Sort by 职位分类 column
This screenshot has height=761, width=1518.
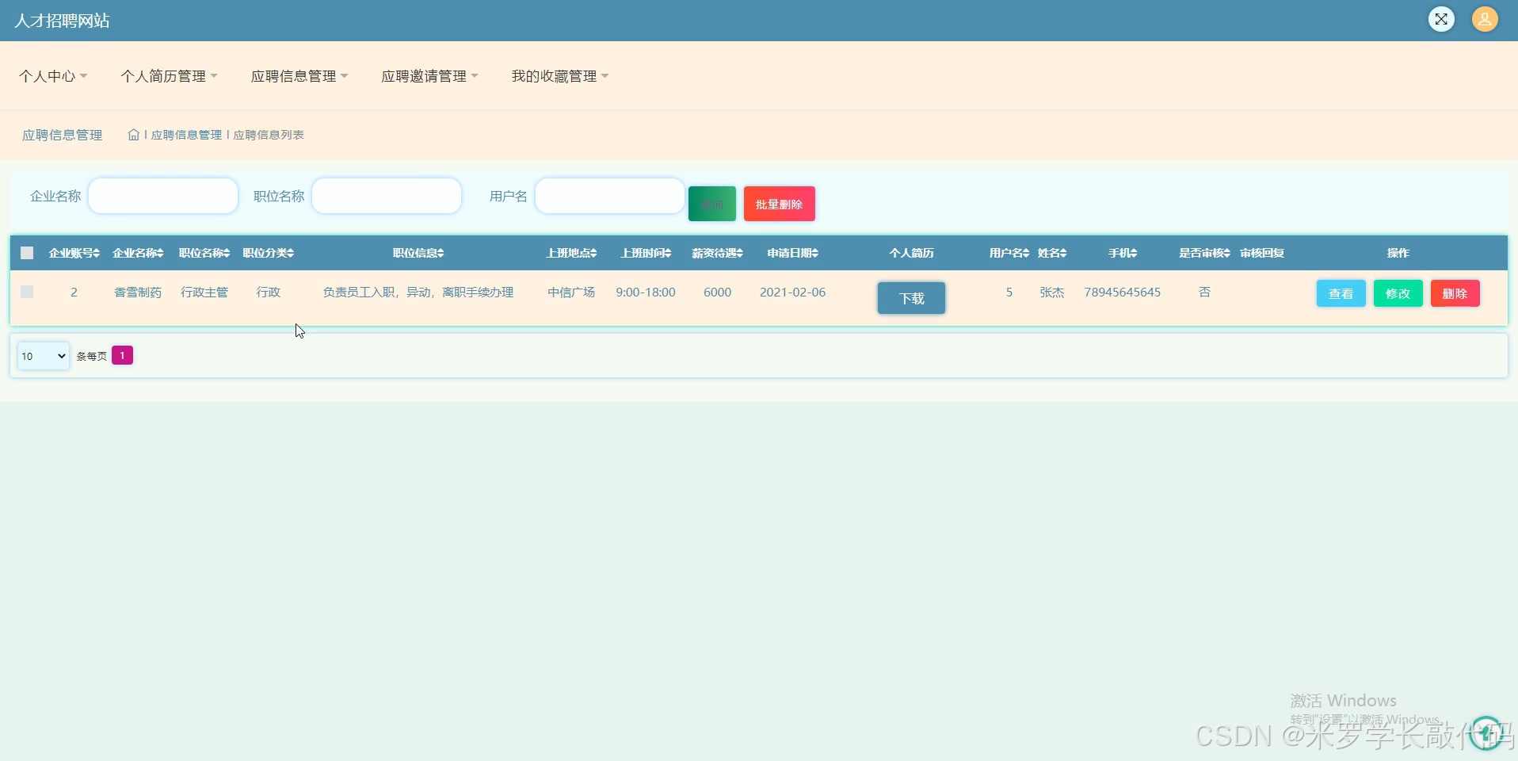tap(268, 253)
